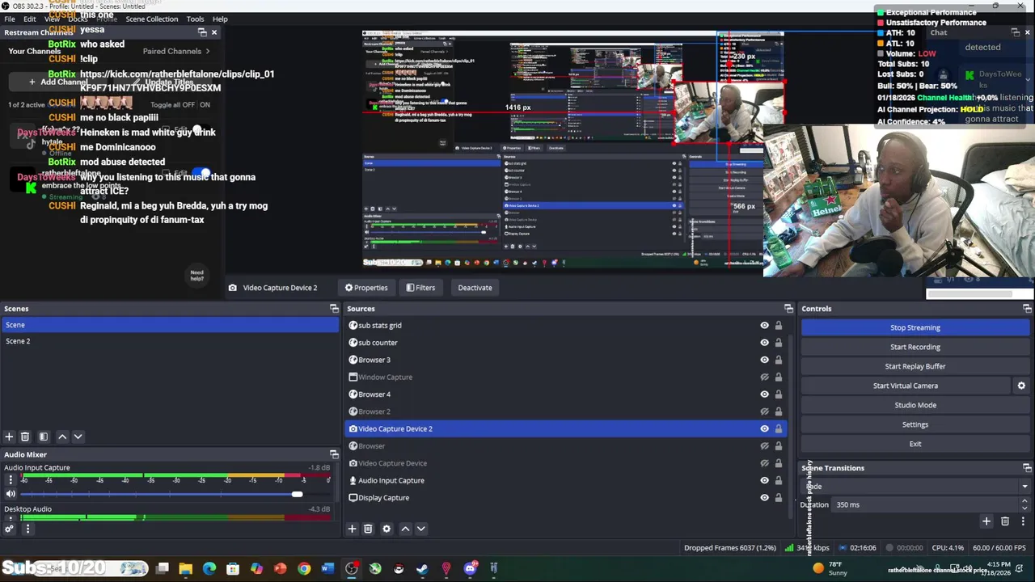Open File menu
The width and height of the screenshot is (1035, 582).
(x=10, y=19)
